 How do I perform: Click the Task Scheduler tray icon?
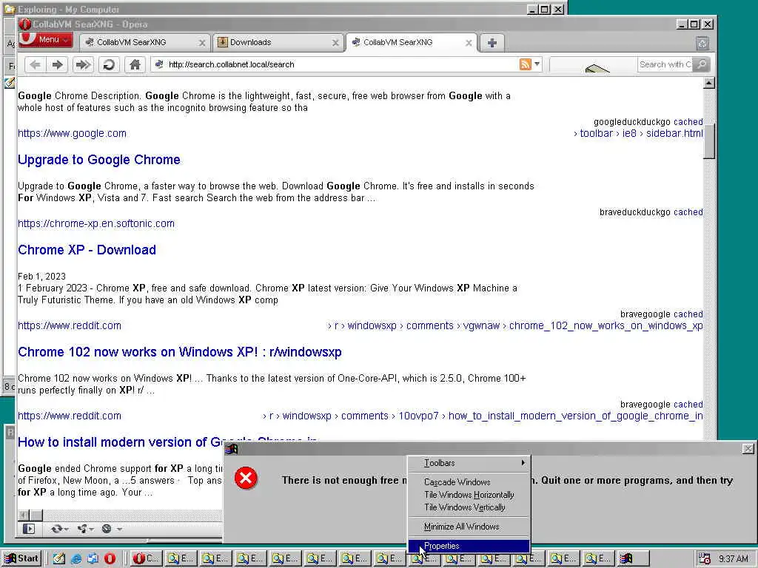[x=705, y=559]
